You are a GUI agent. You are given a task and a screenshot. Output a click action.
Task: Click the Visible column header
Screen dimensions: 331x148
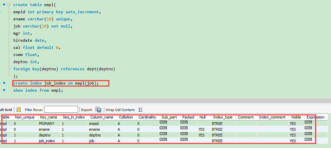click(x=296, y=117)
